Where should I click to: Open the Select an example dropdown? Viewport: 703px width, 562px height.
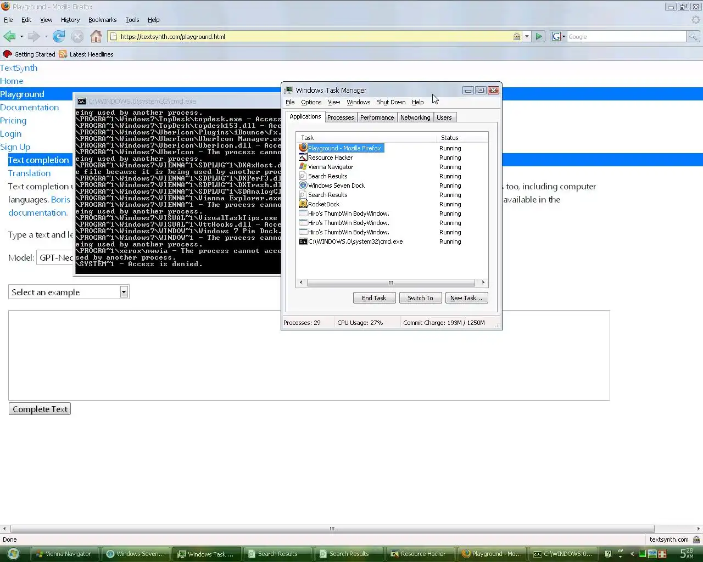click(69, 292)
